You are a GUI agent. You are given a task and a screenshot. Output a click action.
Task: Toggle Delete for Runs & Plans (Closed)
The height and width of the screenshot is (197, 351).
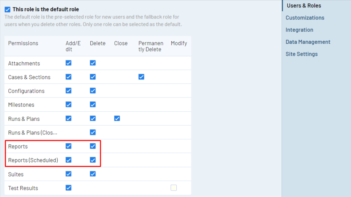[x=93, y=132]
